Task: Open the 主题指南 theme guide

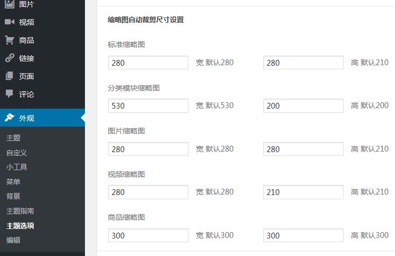Action: coord(20,211)
